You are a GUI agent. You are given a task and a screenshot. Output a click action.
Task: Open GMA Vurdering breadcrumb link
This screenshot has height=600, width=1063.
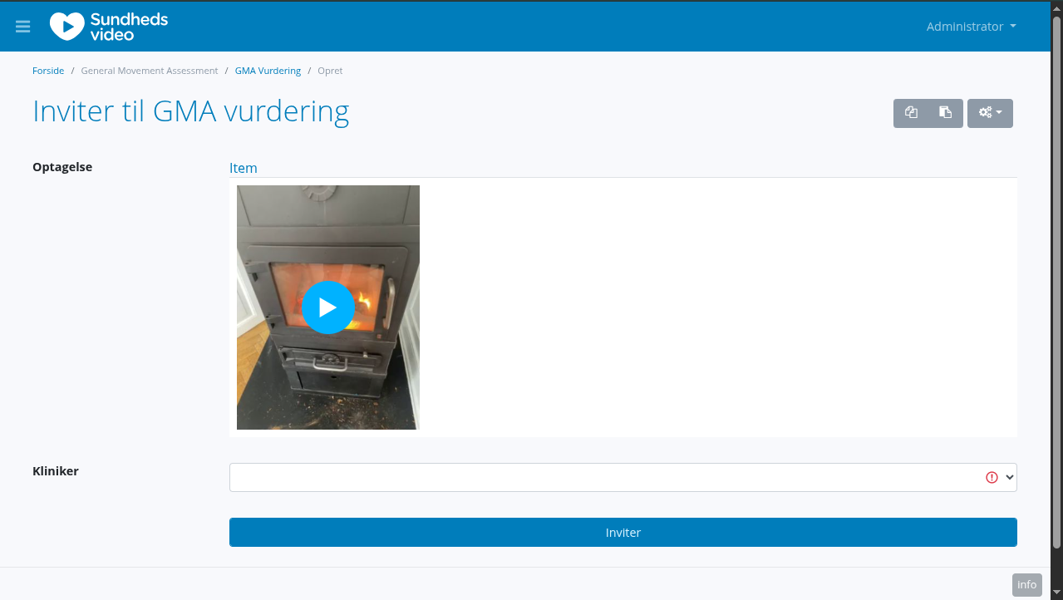coord(268,71)
